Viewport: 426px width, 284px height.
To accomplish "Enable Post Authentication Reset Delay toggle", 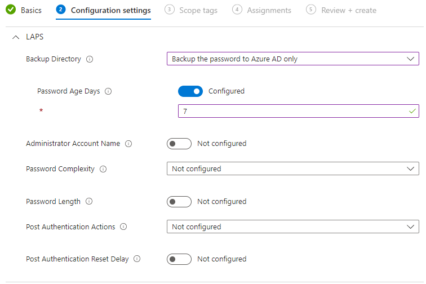I will pyautogui.click(x=179, y=259).
